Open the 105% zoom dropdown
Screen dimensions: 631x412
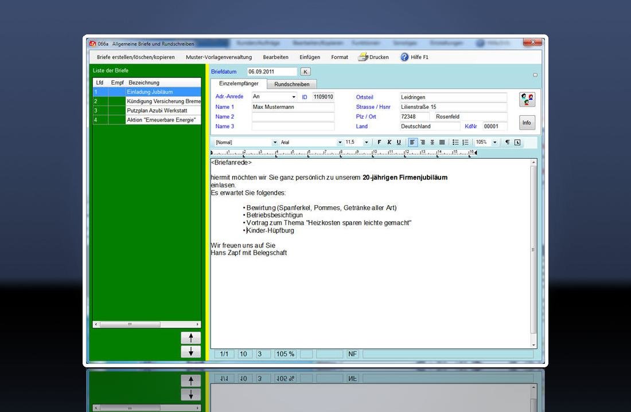(x=495, y=142)
